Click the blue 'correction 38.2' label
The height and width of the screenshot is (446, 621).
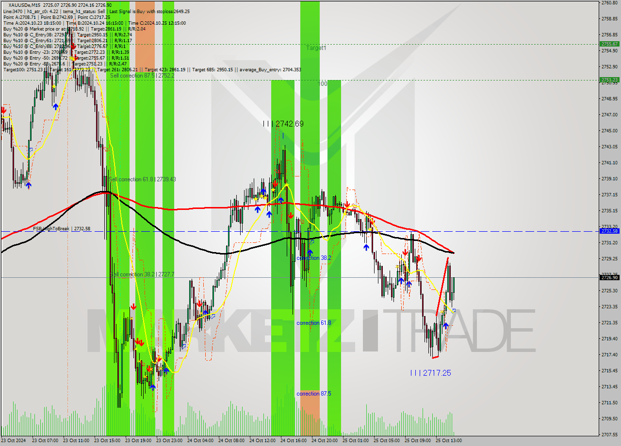pyautogui.click(x=314, y=258)
